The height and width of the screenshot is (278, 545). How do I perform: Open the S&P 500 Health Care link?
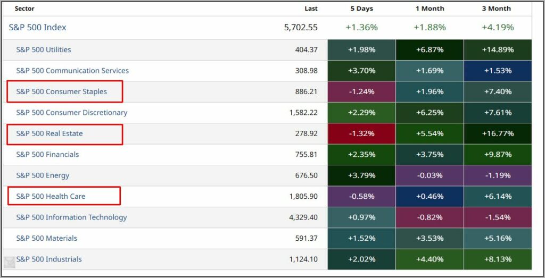[x=51, y=196]
